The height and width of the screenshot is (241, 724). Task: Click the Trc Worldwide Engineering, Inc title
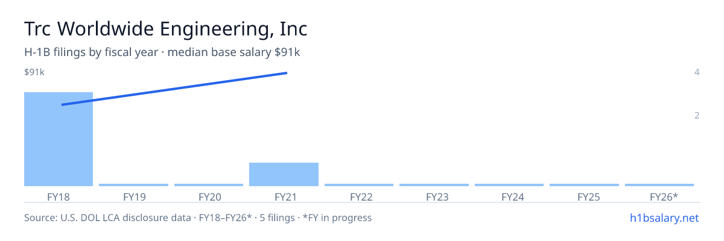[x=166, y=29]
